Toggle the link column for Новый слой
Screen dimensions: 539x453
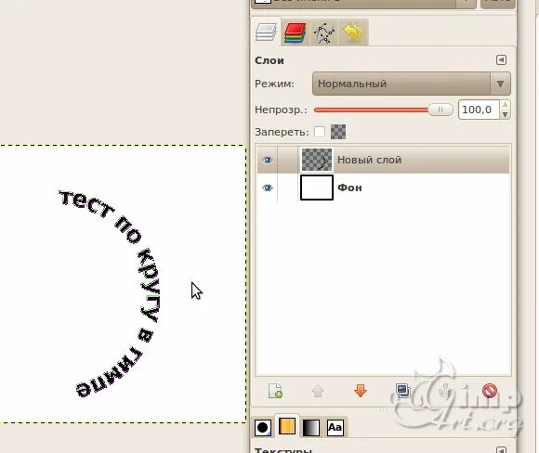pyautogui.click(x=288, y=160)
